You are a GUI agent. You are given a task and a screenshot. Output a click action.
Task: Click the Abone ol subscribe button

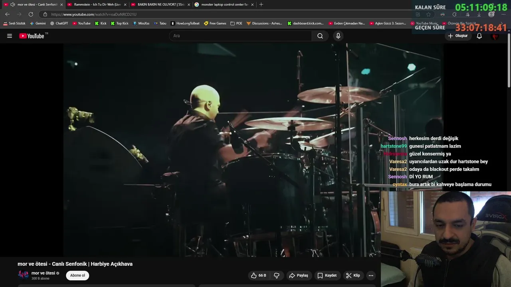coord(77,275)
